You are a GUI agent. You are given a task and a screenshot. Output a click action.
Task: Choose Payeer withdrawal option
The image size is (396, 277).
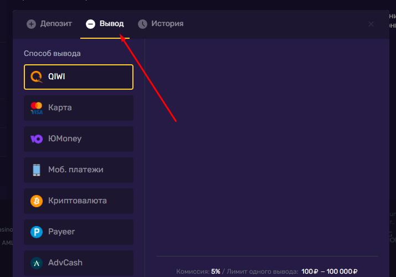tap(79, 232)
